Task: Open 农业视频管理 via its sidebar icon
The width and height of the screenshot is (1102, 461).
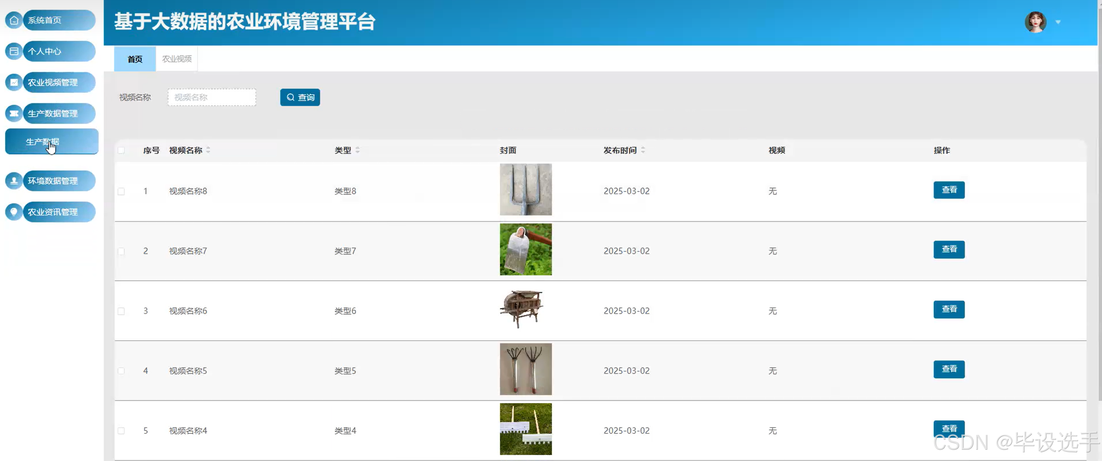Action: pos(14,82)
